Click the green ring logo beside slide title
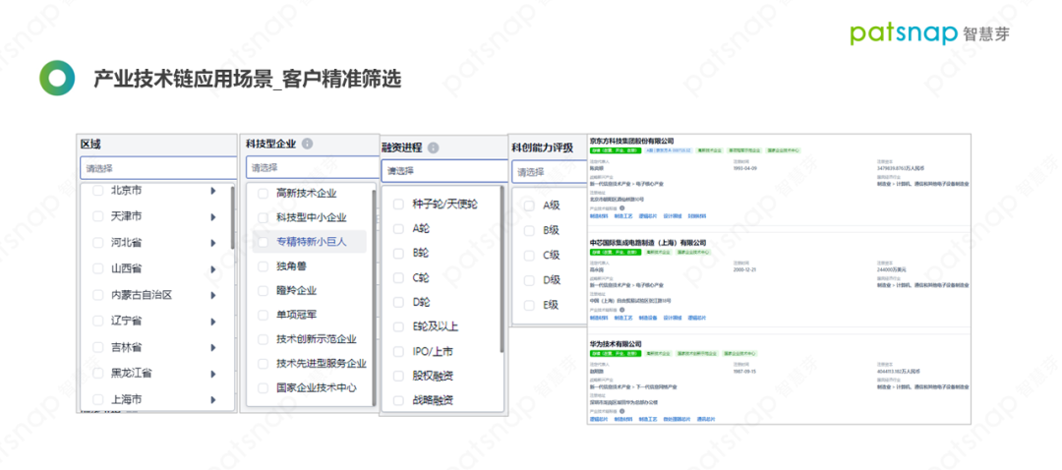The image size is (1062, 470). (57, 79)
